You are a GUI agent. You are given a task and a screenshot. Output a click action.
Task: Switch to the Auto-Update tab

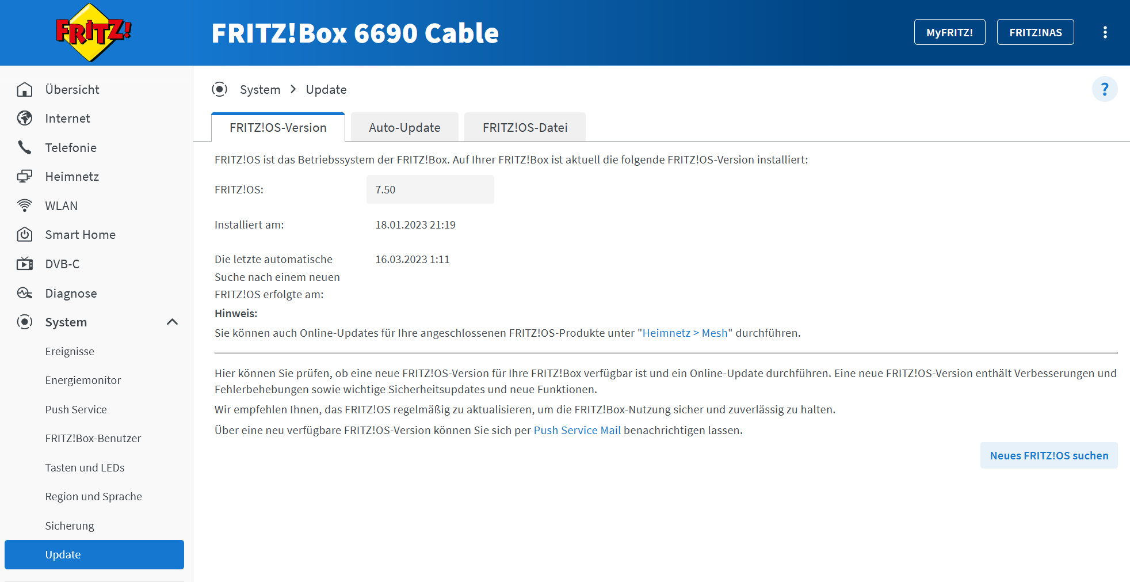[404, 127]
